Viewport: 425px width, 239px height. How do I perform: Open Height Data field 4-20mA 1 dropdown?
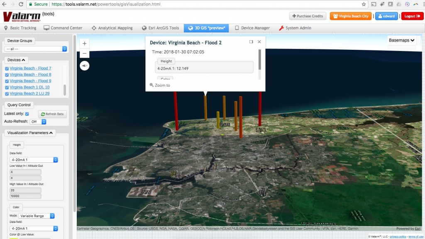click(x=34, y=160)
